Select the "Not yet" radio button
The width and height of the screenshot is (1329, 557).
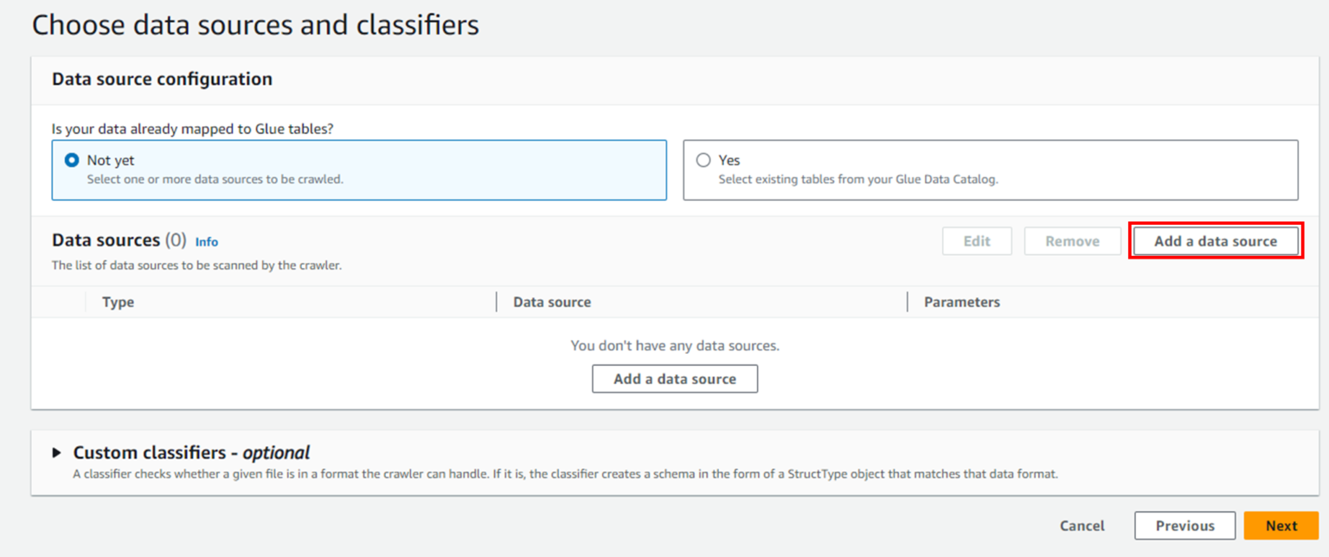click(x=73, y=161)
